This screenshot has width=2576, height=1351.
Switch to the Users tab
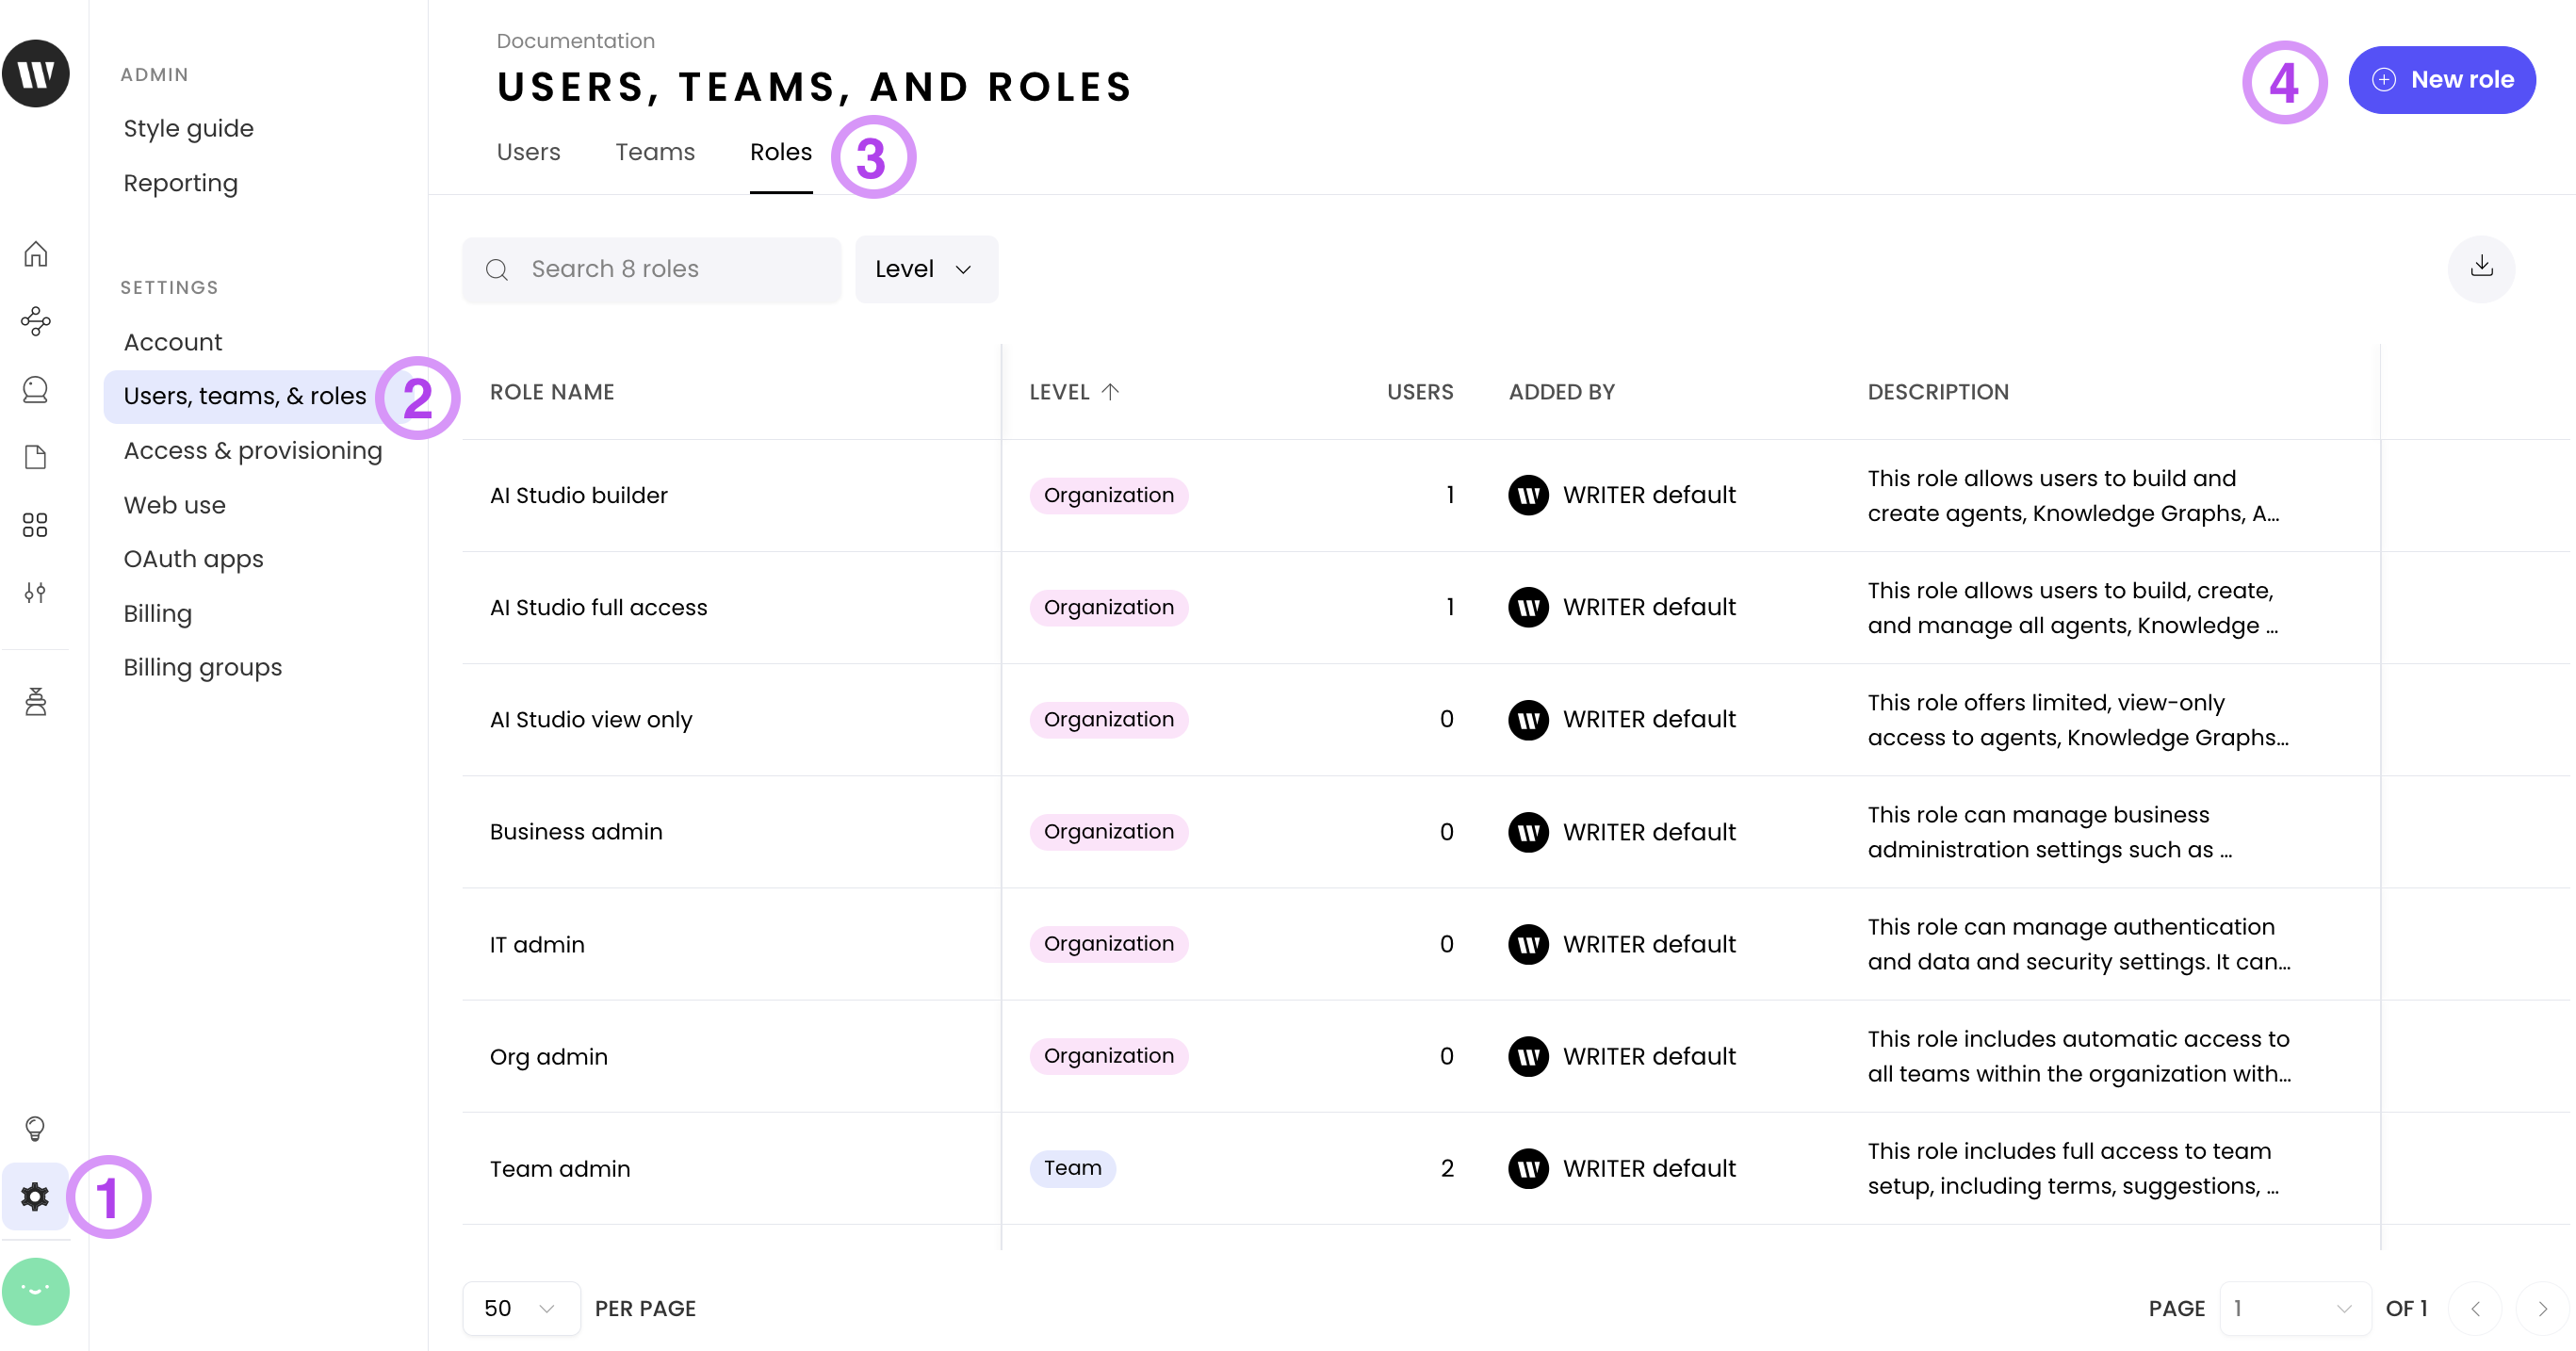[x=528, y=152]
